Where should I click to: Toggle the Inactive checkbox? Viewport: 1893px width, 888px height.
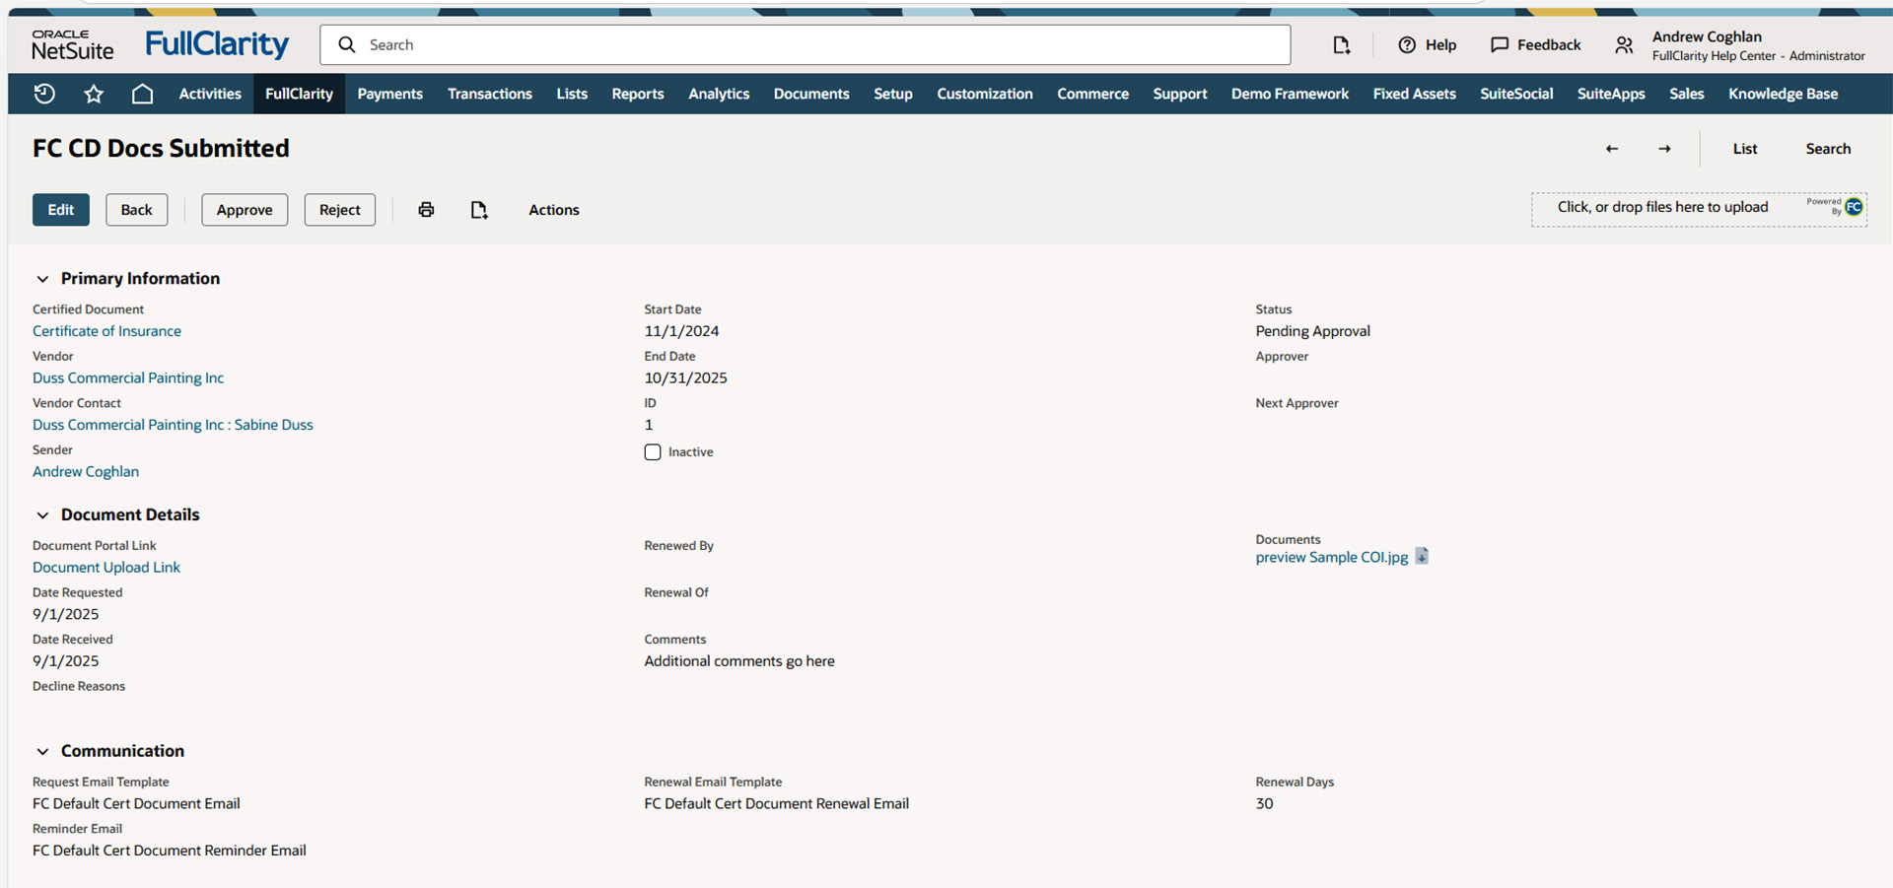tap(653, 452)
